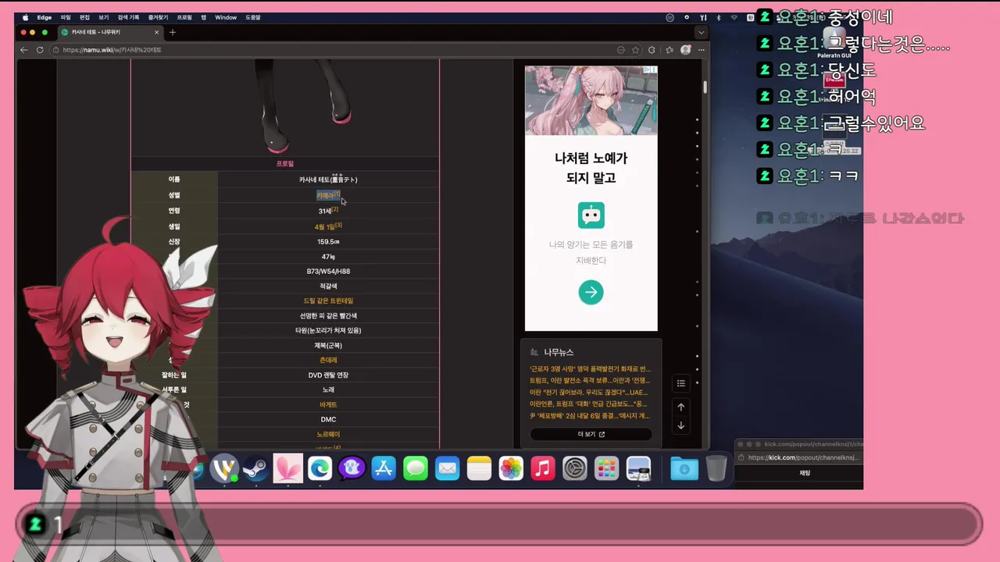Open the 검색 기록 menu
This screenshot has height=562, width=1000.
(x=128, y=17)
